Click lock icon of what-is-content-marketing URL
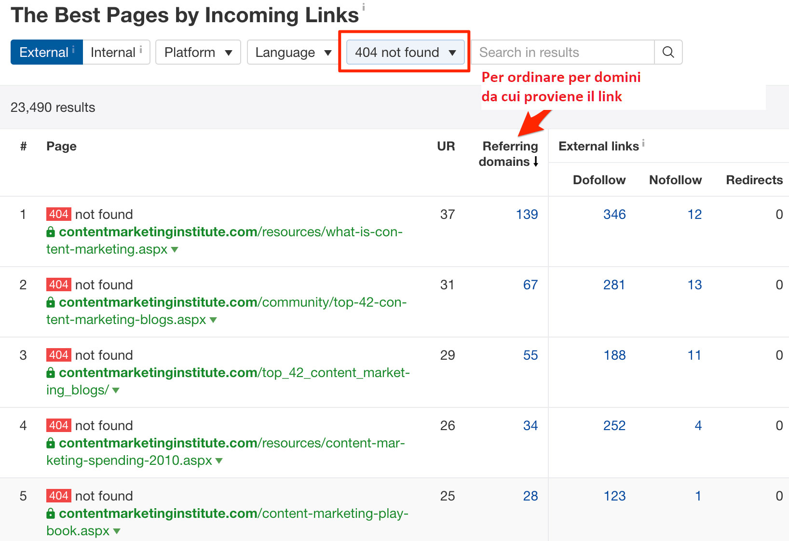This screenshot has width=789, height=541. click(51, 232)
